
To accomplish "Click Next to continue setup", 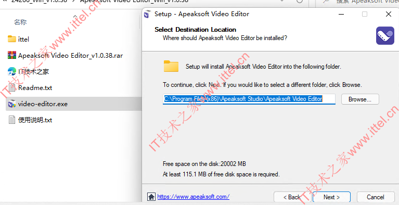I will (x=331, y=197).
